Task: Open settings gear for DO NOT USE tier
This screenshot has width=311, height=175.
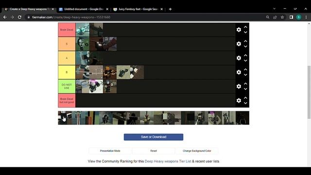Action: [x=239, y=87]
